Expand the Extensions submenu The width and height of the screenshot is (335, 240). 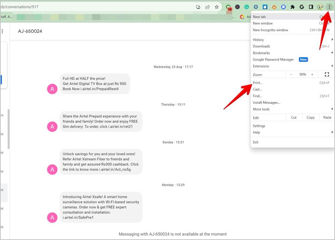tap(292, 66)
